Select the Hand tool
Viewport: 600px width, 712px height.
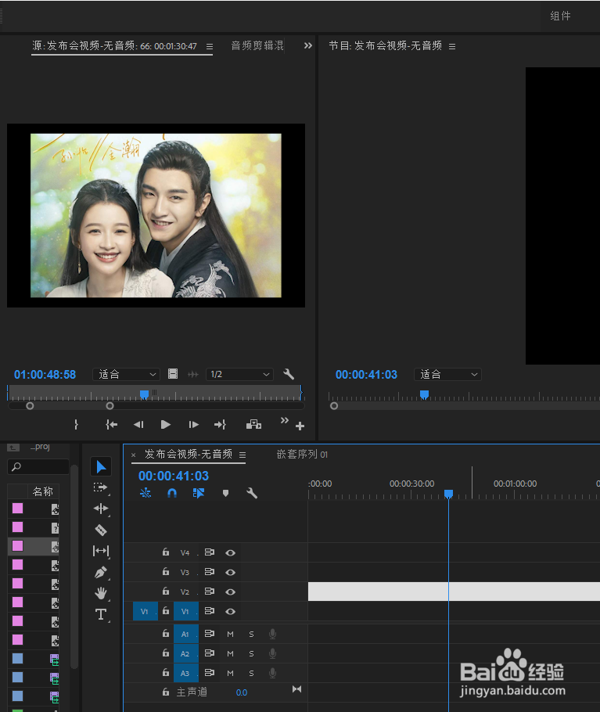(101, 593)
